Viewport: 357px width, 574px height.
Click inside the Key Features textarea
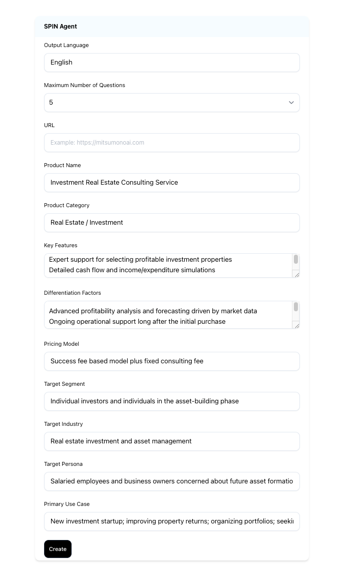click(168, 265)
